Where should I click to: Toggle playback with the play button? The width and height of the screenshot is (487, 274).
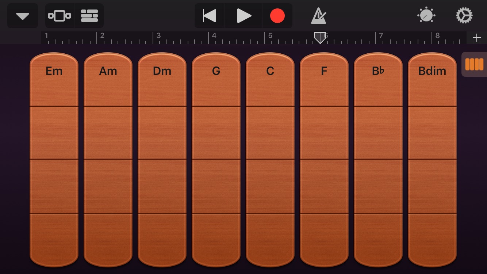pos(243,15)
